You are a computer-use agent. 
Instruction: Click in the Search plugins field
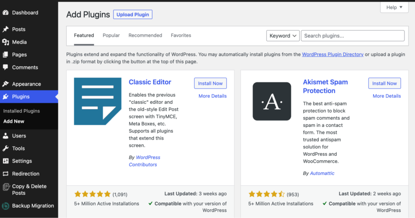pyautogui.click(x=353, y=36)
